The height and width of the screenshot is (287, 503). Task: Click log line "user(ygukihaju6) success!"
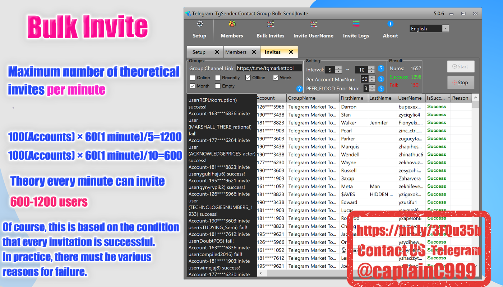(217, 174)
